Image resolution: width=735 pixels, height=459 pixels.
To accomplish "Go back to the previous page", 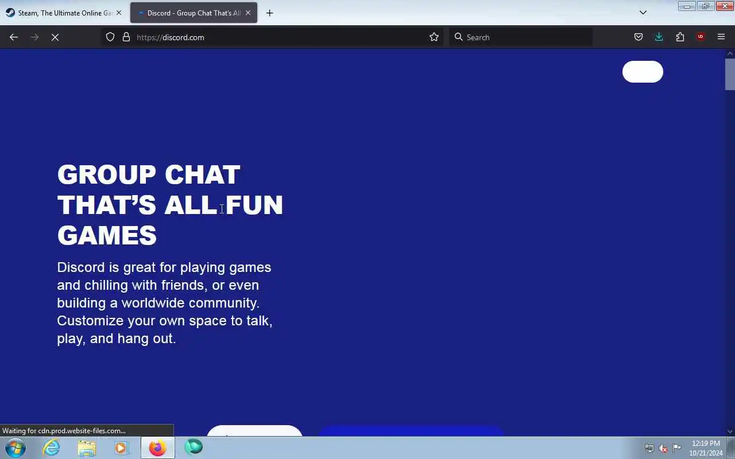I will (x=14, y=37).
